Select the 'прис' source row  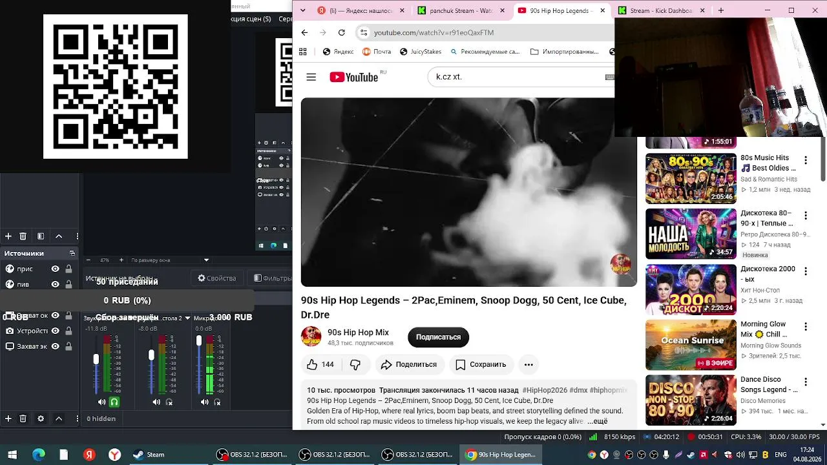39,269
